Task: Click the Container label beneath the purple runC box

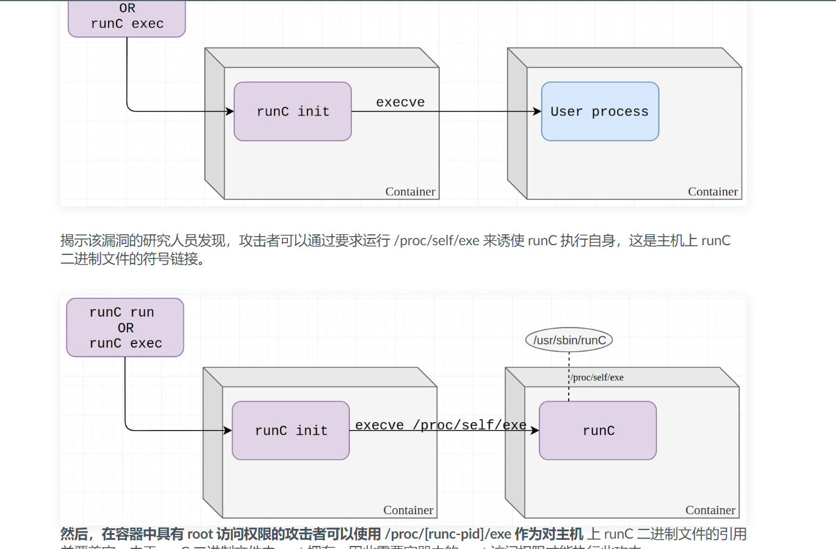Action: pos(710,510)
